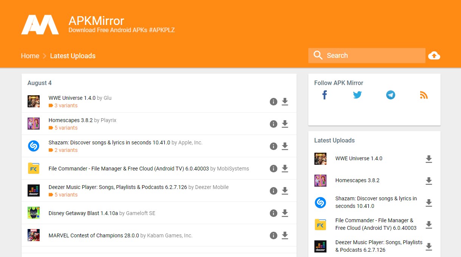
Task: Show info for Homescapes 3.8.2
Action: [x=274, y=124]
